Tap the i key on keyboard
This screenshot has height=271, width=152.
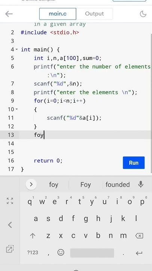(x=117, y=202)
